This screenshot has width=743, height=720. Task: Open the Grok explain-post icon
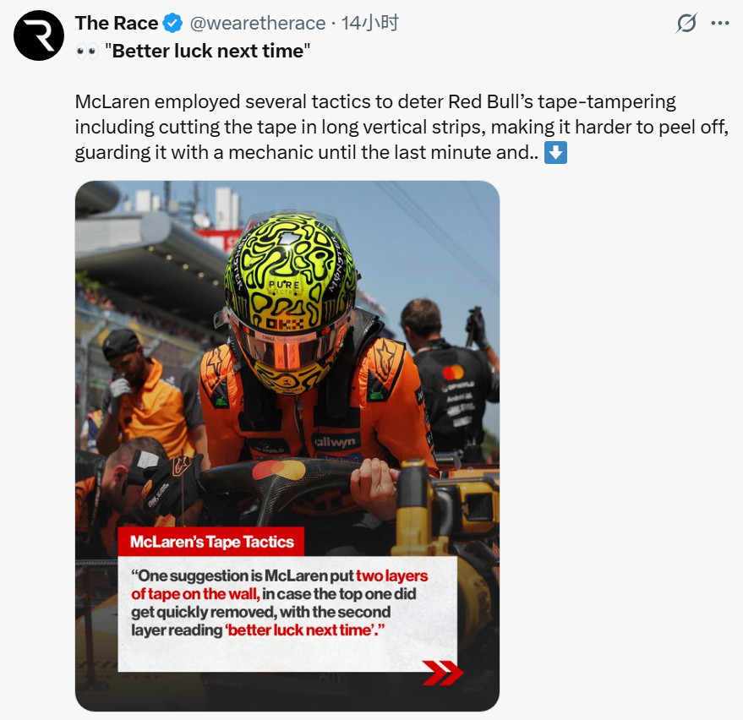(686, 23)
